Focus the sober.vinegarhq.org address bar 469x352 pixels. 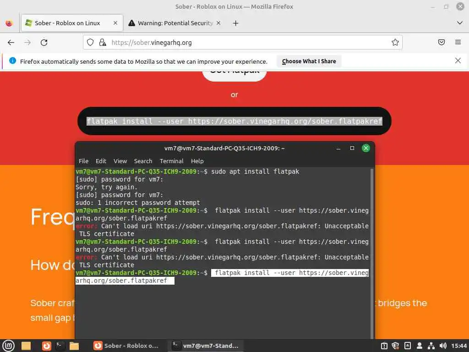[x=242, y=43]
